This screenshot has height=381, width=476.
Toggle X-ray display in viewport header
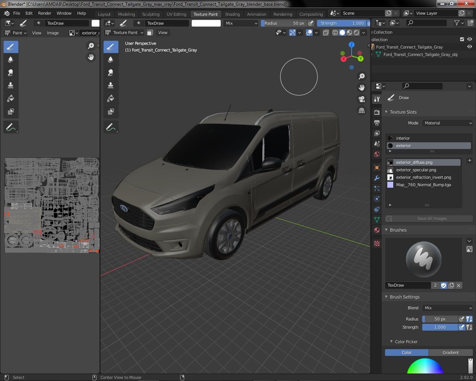(326, 32)
